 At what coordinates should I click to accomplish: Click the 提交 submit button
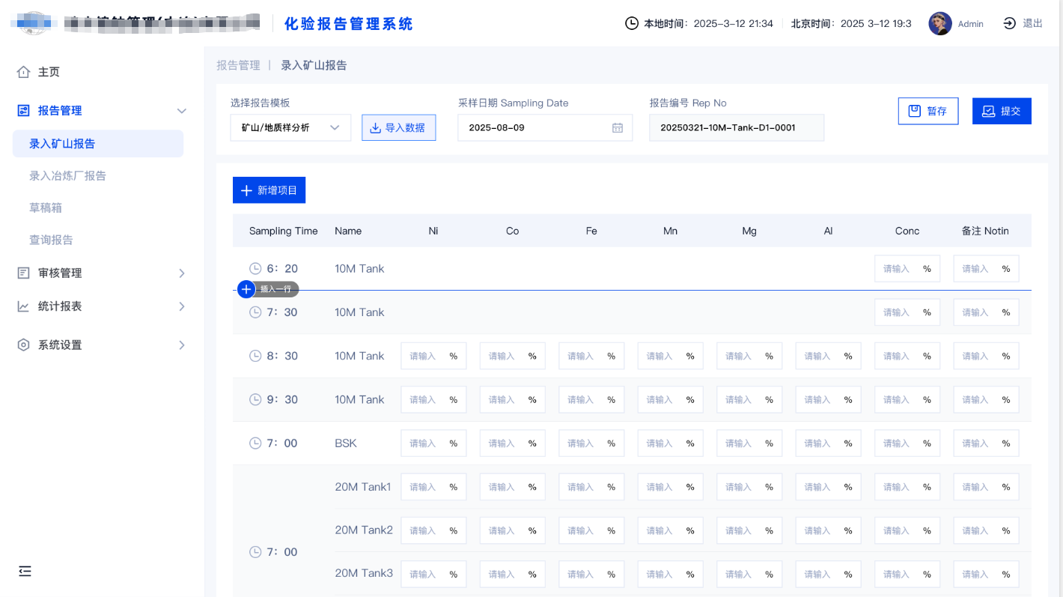click(x=1001, y=111)
